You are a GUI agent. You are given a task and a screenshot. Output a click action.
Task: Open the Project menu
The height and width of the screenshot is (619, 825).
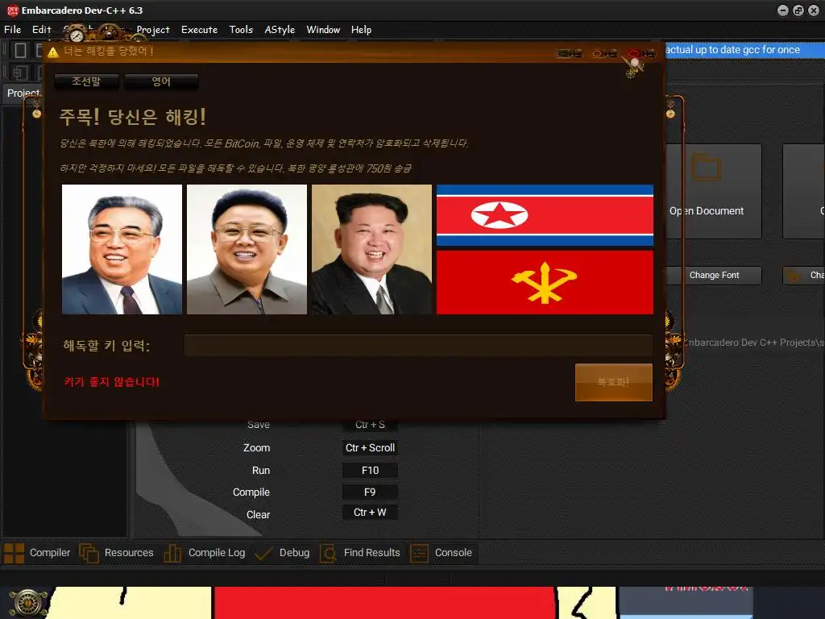pyautogui.click(x=153, y=30)
